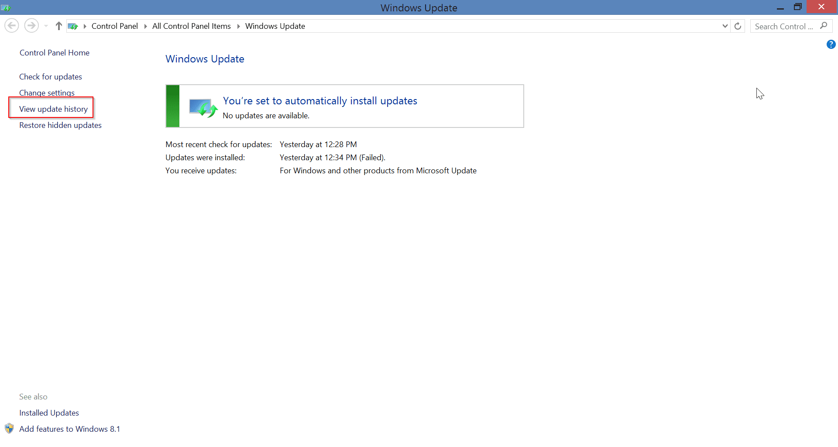The height and width of the screenshot is (447, 838).
Task: Open Restore hidden updates
Action: tap(60, 125)
